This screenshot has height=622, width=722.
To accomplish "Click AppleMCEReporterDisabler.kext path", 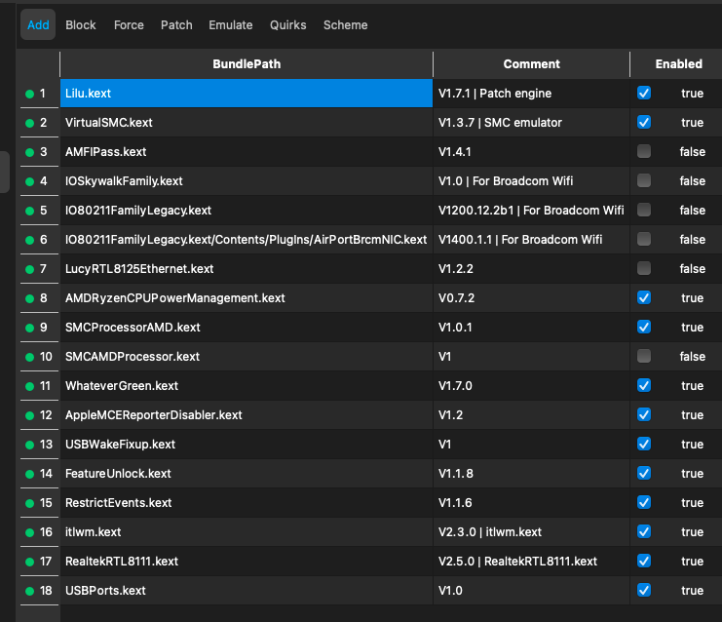I will [247, 415].
